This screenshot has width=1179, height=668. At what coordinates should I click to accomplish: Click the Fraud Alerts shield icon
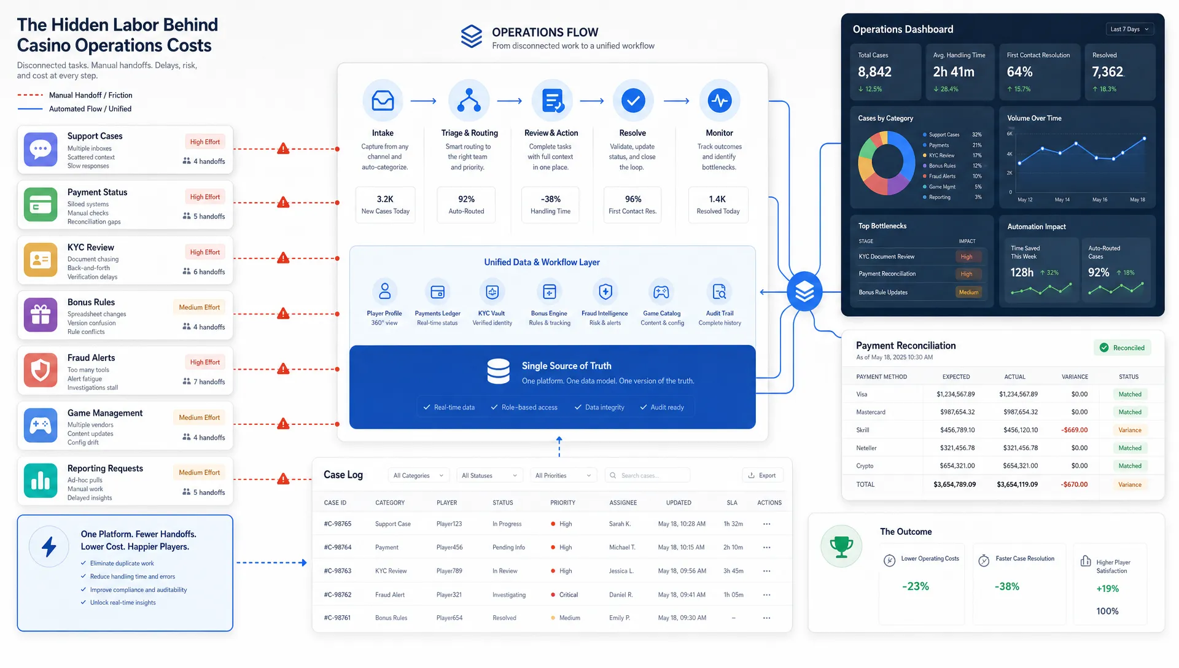click(x=41, y=370)
